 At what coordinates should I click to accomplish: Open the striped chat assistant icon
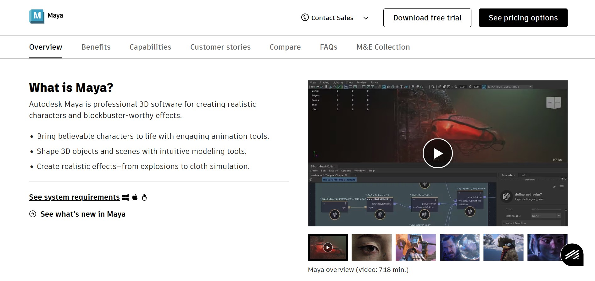pos(572,255)
